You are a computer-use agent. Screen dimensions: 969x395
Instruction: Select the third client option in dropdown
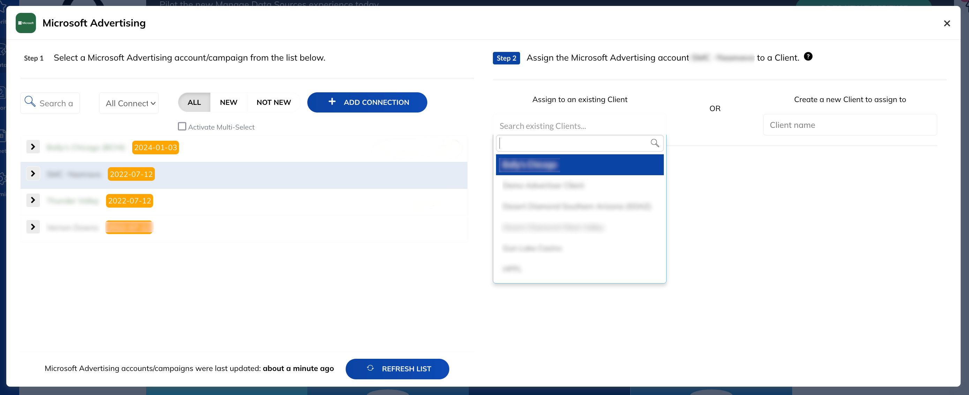(579, 207)
